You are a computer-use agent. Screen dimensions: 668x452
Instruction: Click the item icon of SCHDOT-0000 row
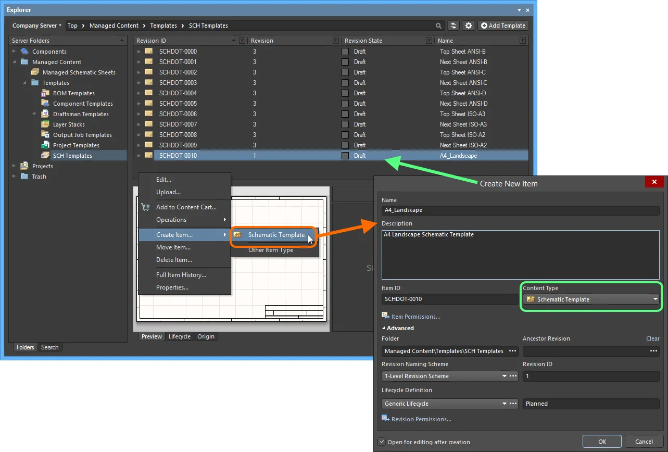[149, 52]
